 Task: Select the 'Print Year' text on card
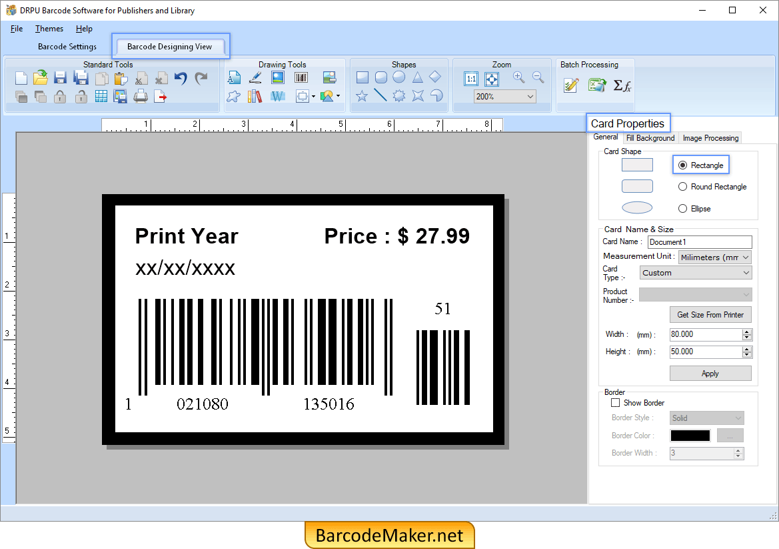(187, 236)
